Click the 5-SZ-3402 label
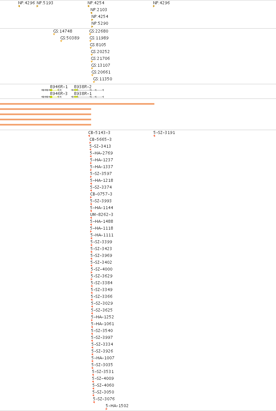Viewport: 276px width, 411px height. [x=101, y=262]
